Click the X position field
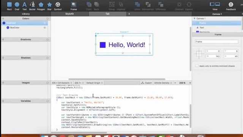243x137 pixels. click(213, 51)
